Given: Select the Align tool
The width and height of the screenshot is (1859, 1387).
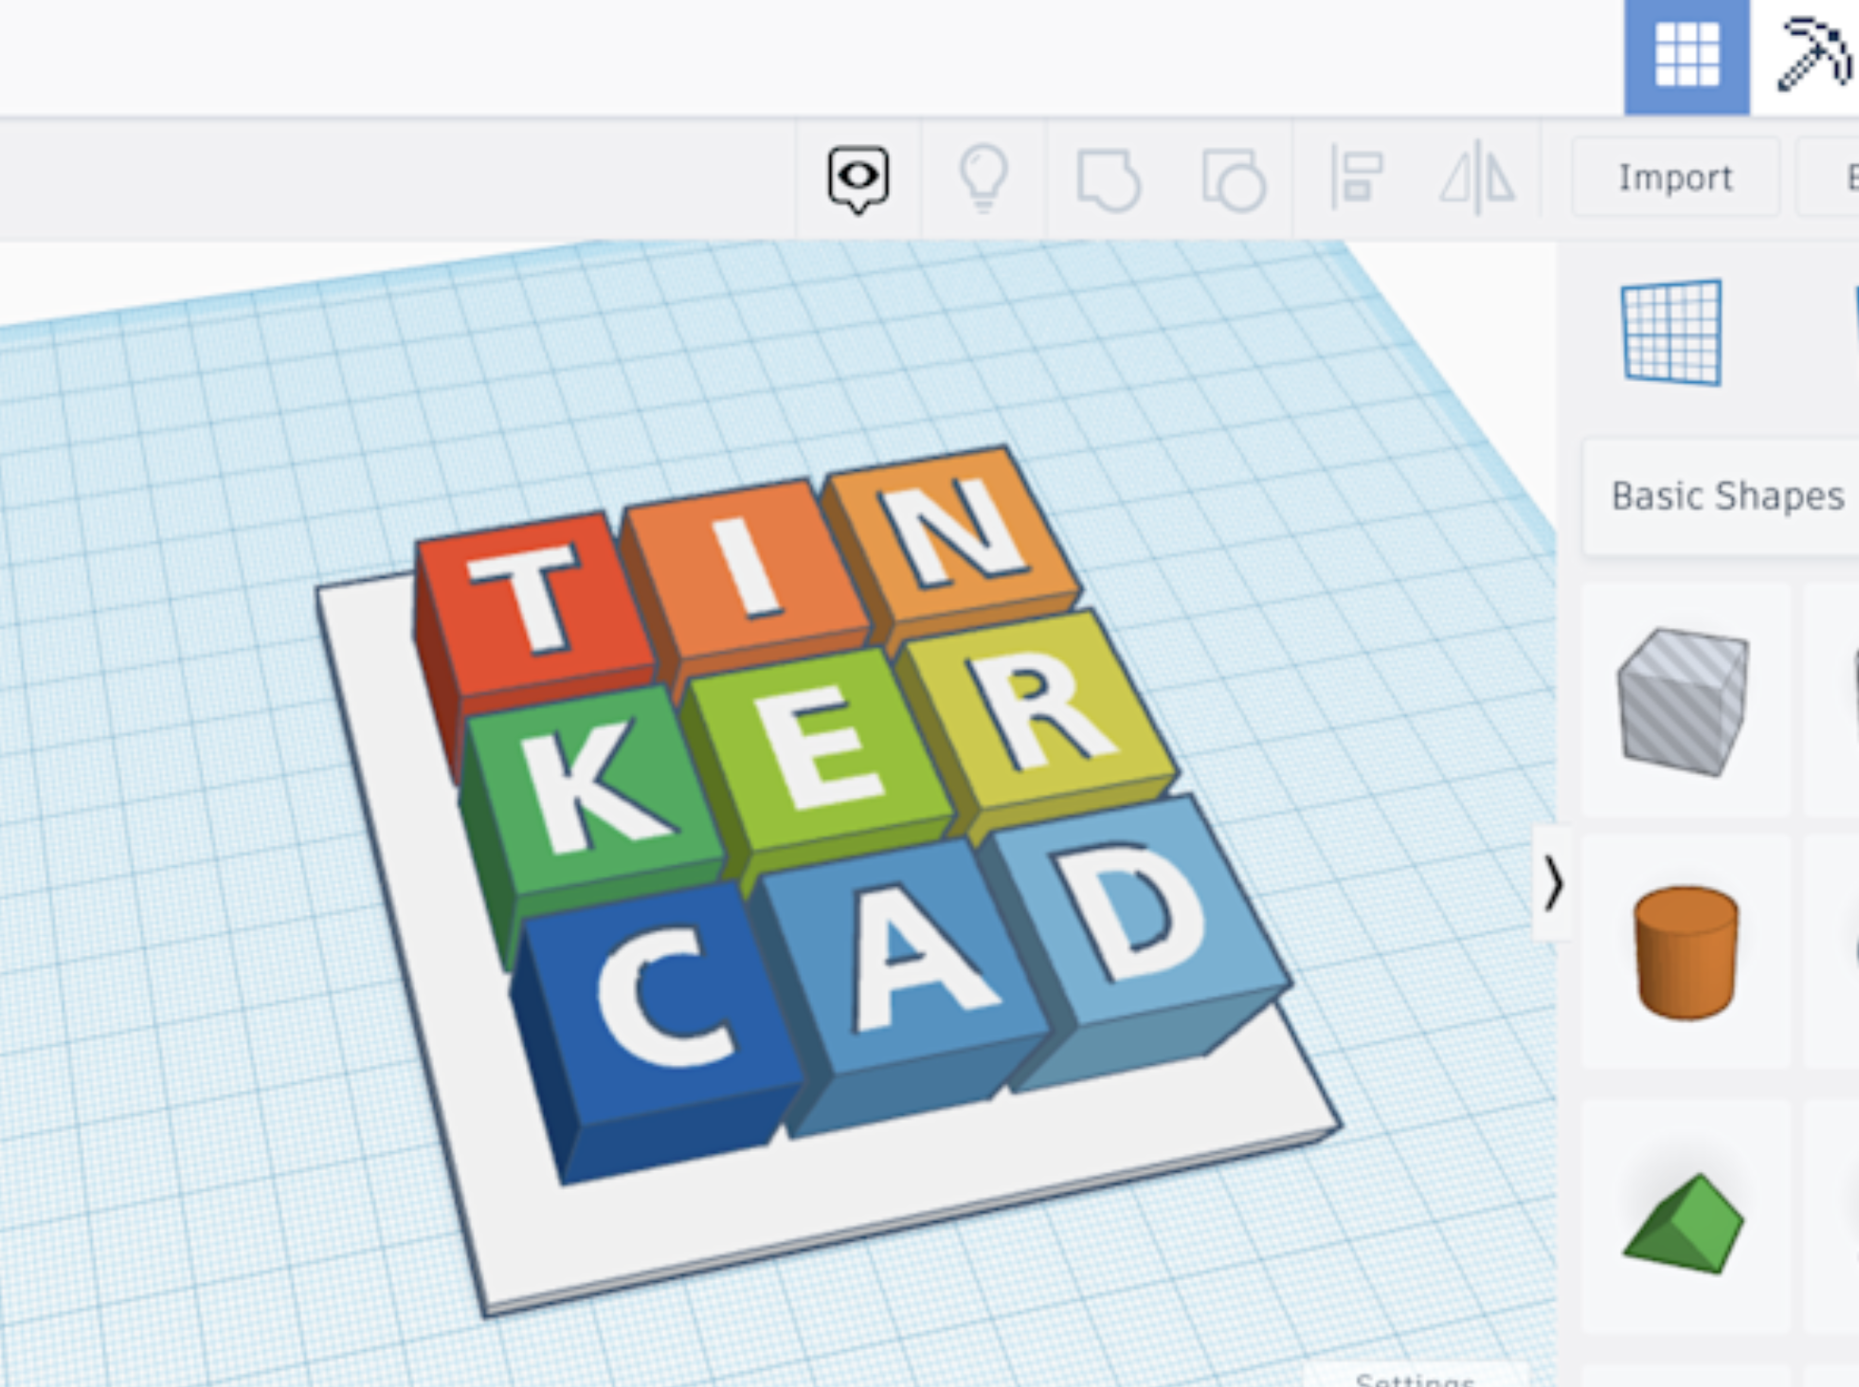Looking at the screenshot, I should pyautogui.click(x=1356, y=178).
